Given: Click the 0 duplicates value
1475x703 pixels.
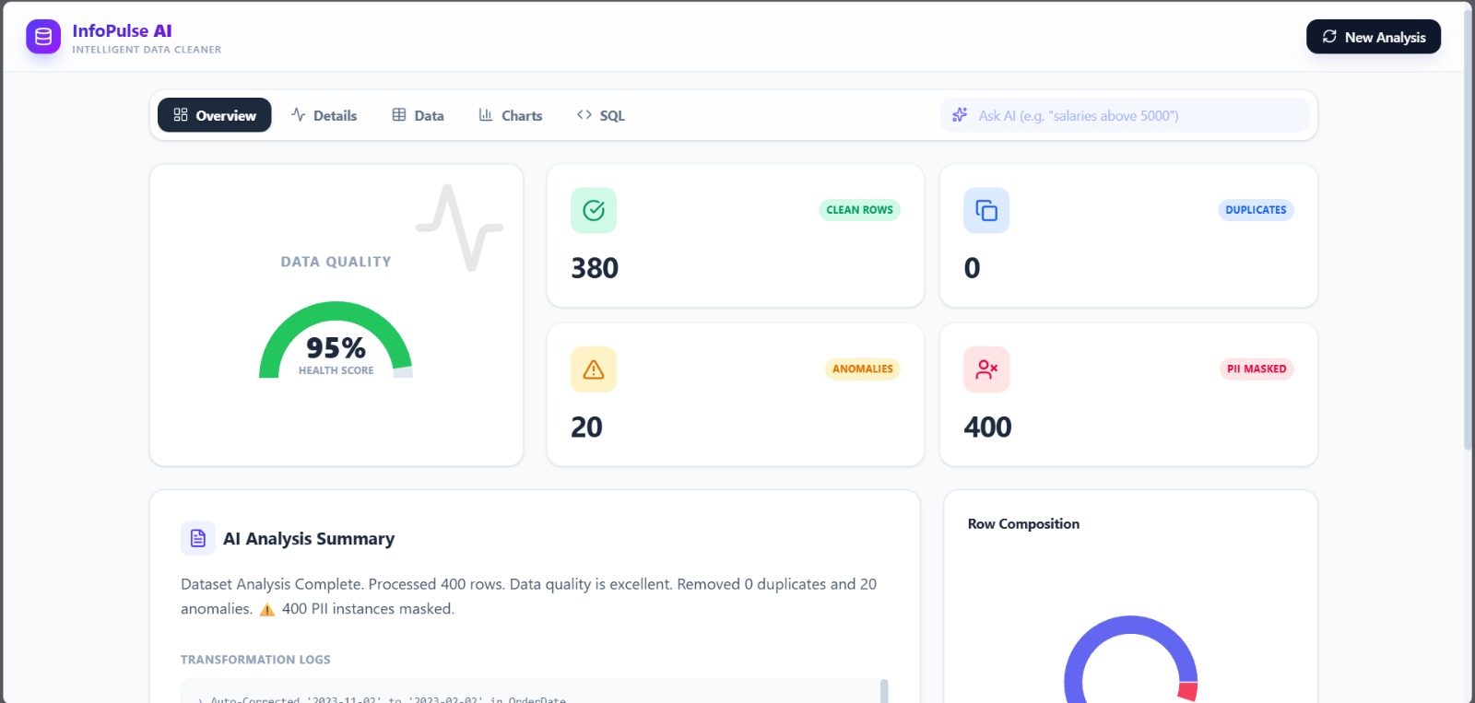Looking at the screenshot, I should (972, 268).
